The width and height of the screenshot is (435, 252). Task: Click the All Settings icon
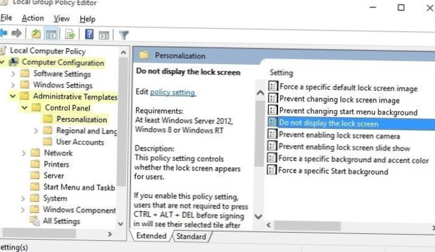point(35,221)
